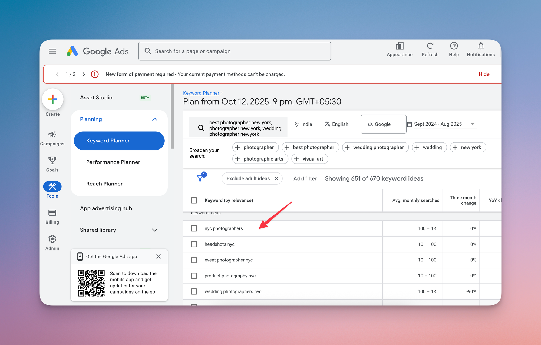Expand the Shared library section
Viewport: 541px width, 345px height.
point(154,230)
